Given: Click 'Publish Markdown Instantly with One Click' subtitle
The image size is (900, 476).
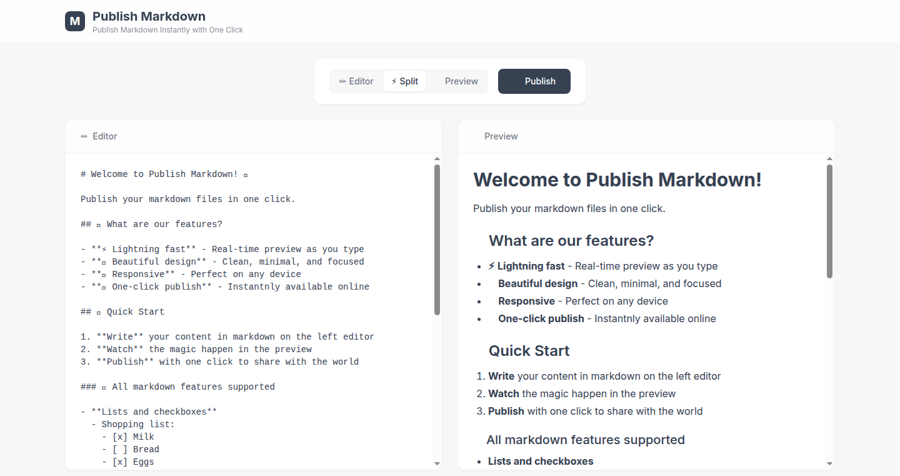Looking at the screenshot, I should coord(167,29).
